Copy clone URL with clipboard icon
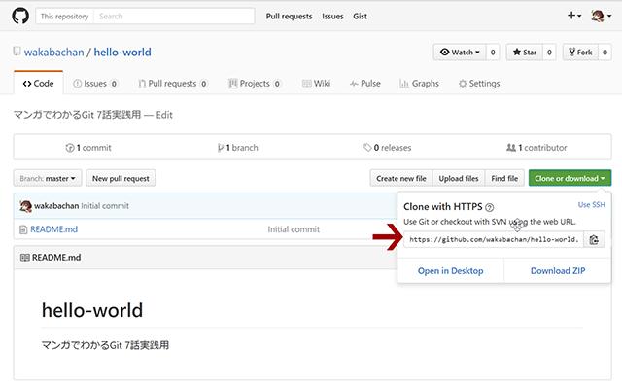Viewport: 622px width, 386px height. pos(594,239)
